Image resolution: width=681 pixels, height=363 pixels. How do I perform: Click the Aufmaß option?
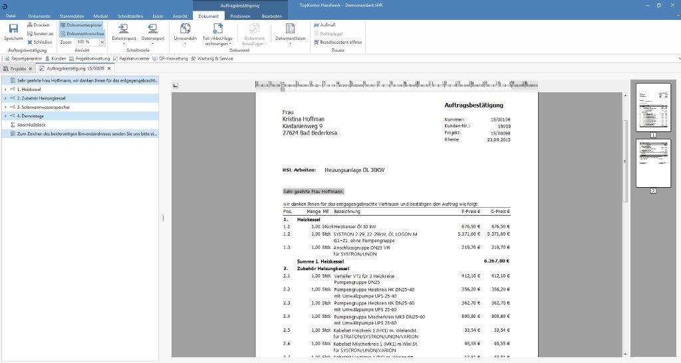coord(325,25)
